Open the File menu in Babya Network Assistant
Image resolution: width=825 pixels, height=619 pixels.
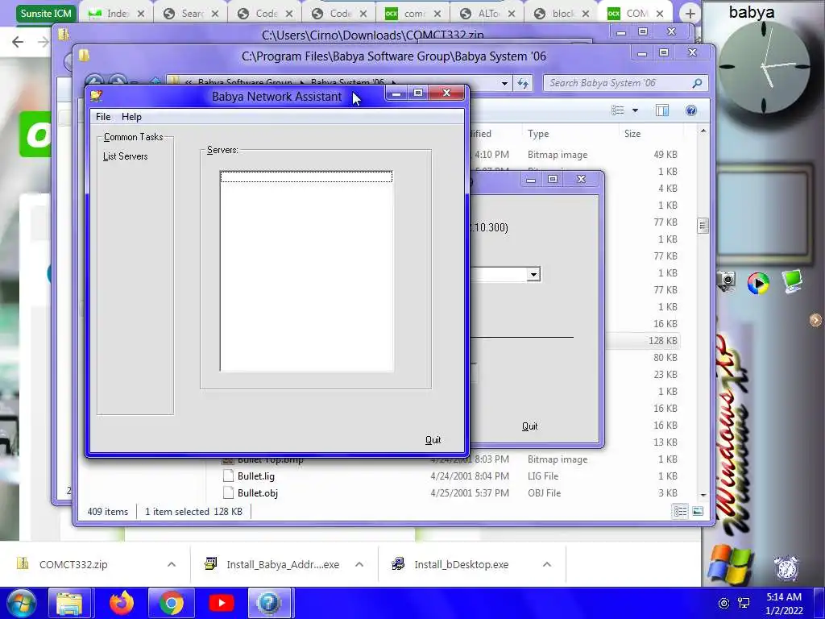click(103, 117)
